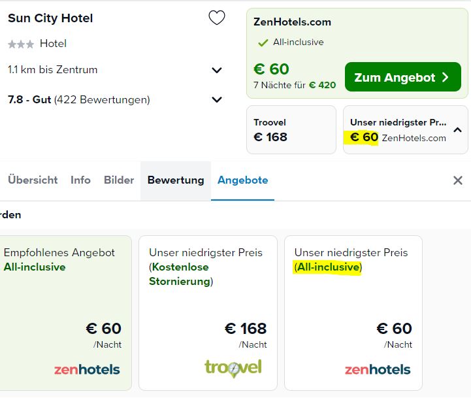Viewport: 471px width, 398px height.
Task: Click the Sun City Hotel title
Action: tap(50, 18)
